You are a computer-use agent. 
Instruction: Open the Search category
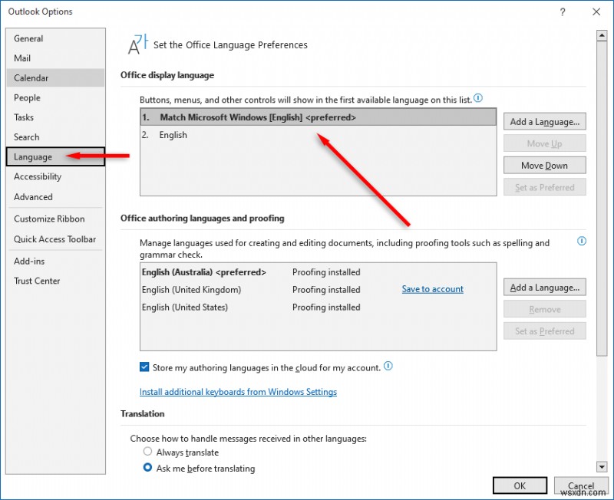coord(55,137)
